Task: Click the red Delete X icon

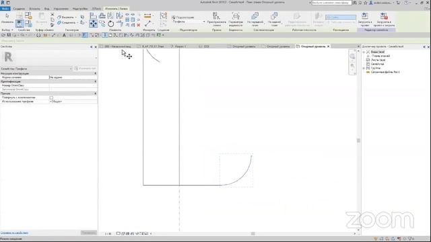Action: (x=139, y=25)
